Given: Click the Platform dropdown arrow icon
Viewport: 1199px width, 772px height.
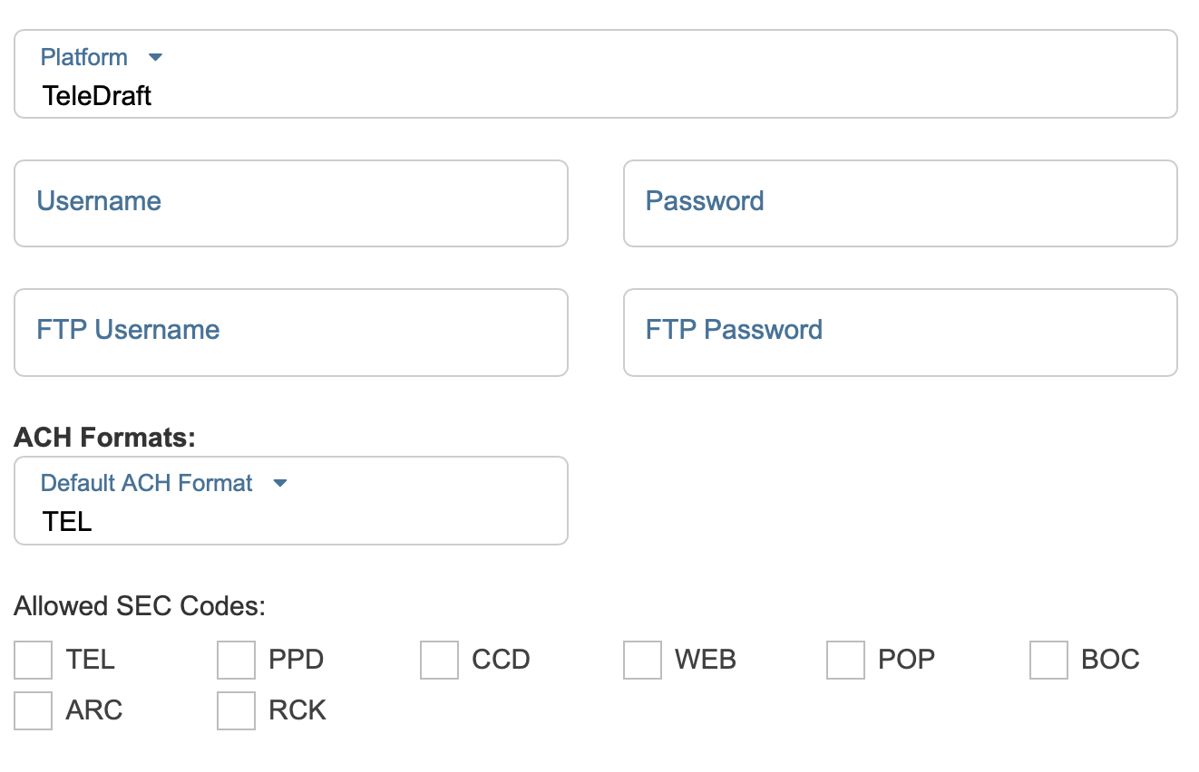Looking at the screenshot, I should click(x=155, y=57).
